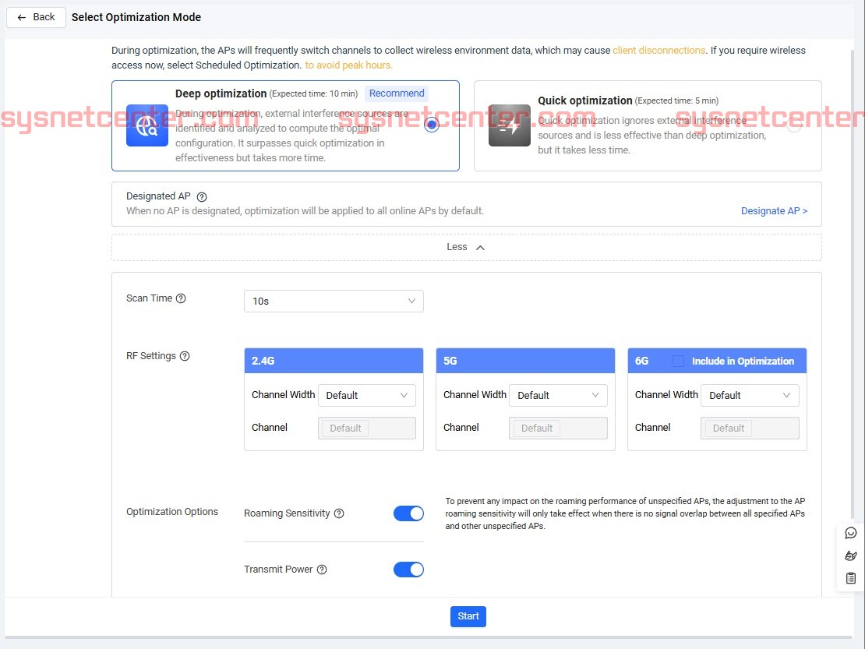This screenshot has height=649, width=865.
Task: Click the 'client disconnections' highlighted text
Action: (658, 50)
